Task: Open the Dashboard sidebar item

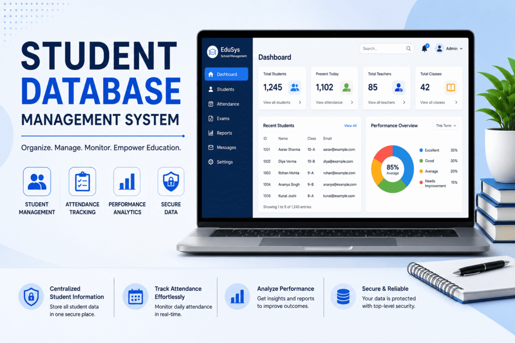Action: point(226,74)
